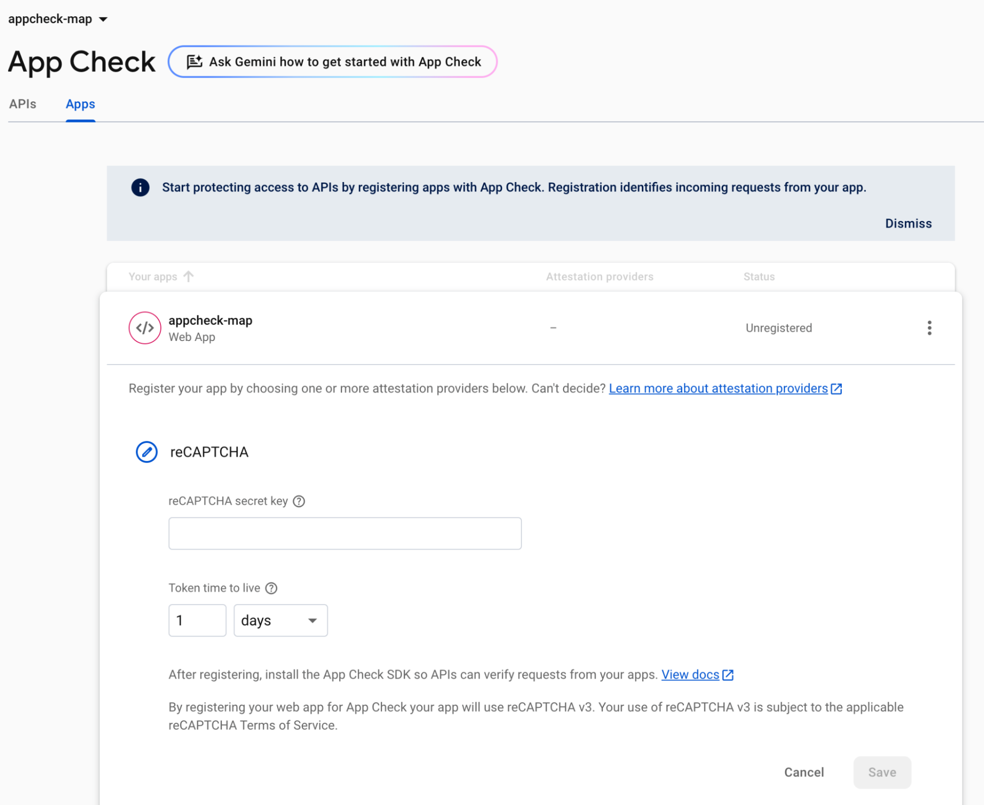The width and height of the screenshot is (984, 805).
Task: Click the reCAPTCHA pencil edit icon
Action: pos(147,452)
